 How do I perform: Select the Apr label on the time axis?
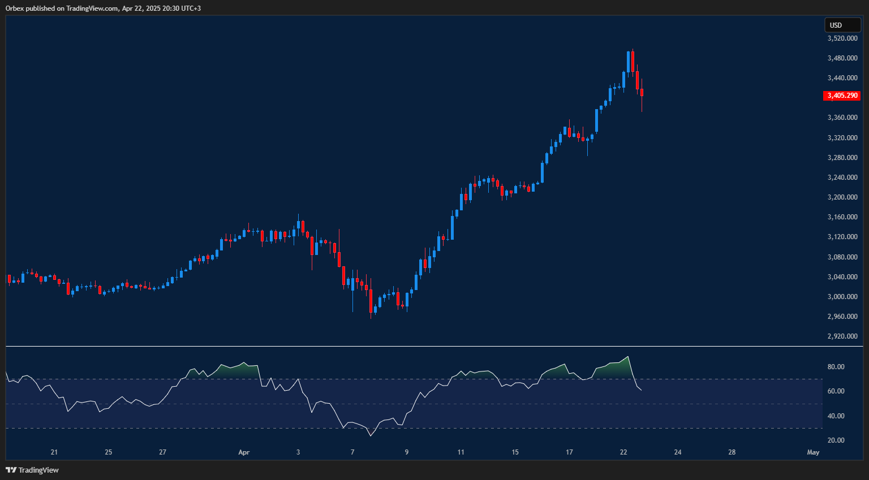pyautogui.click(x=244, y=452)
